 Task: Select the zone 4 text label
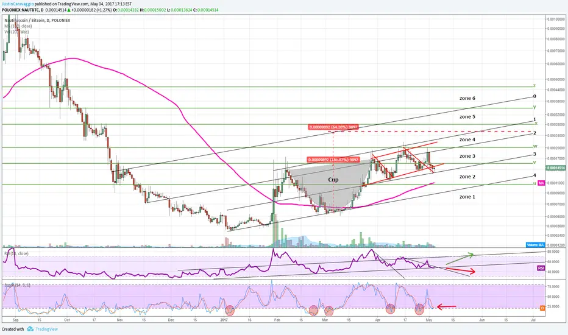coord(467,139)
